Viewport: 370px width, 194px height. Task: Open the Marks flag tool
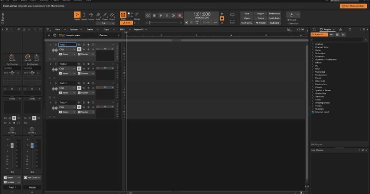[x=137, y=15]
